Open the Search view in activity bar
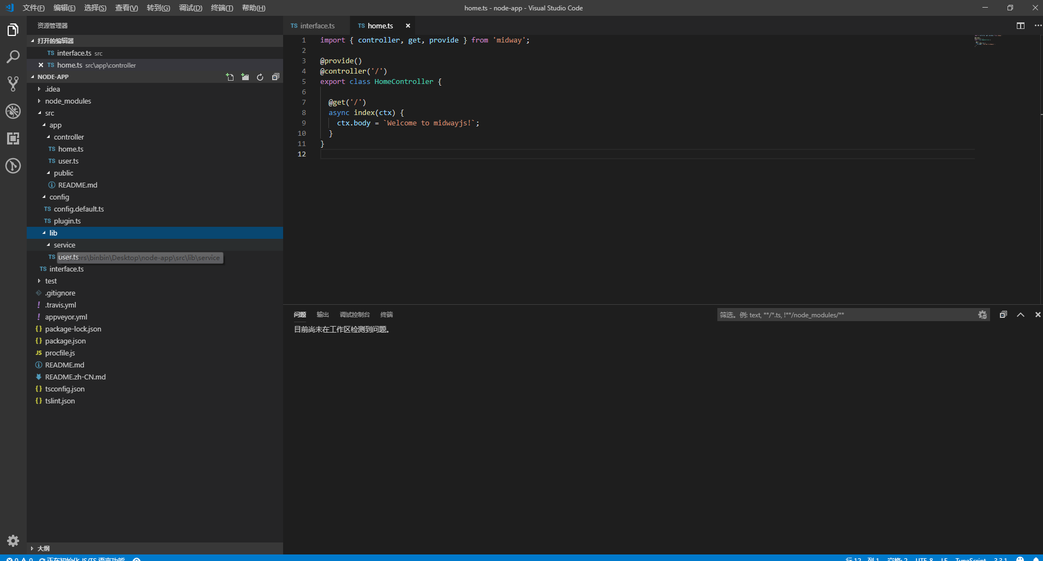This screenshot has height=561, width=1043. click(13, 57)
